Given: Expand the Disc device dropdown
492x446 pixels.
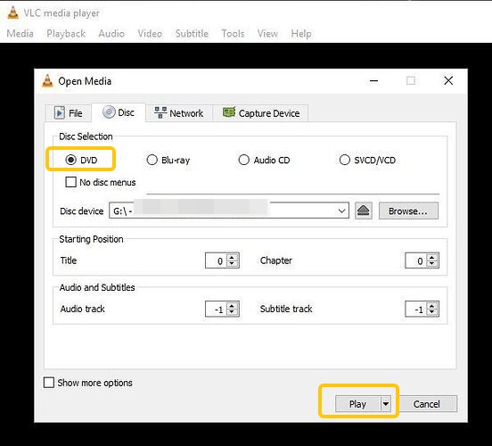Looking at the screenshot, I should [x=341, y=211].
